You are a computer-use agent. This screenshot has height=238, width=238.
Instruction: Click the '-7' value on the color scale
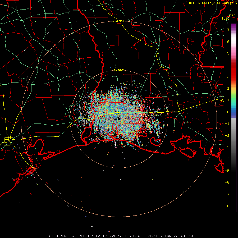click(227, 194)
